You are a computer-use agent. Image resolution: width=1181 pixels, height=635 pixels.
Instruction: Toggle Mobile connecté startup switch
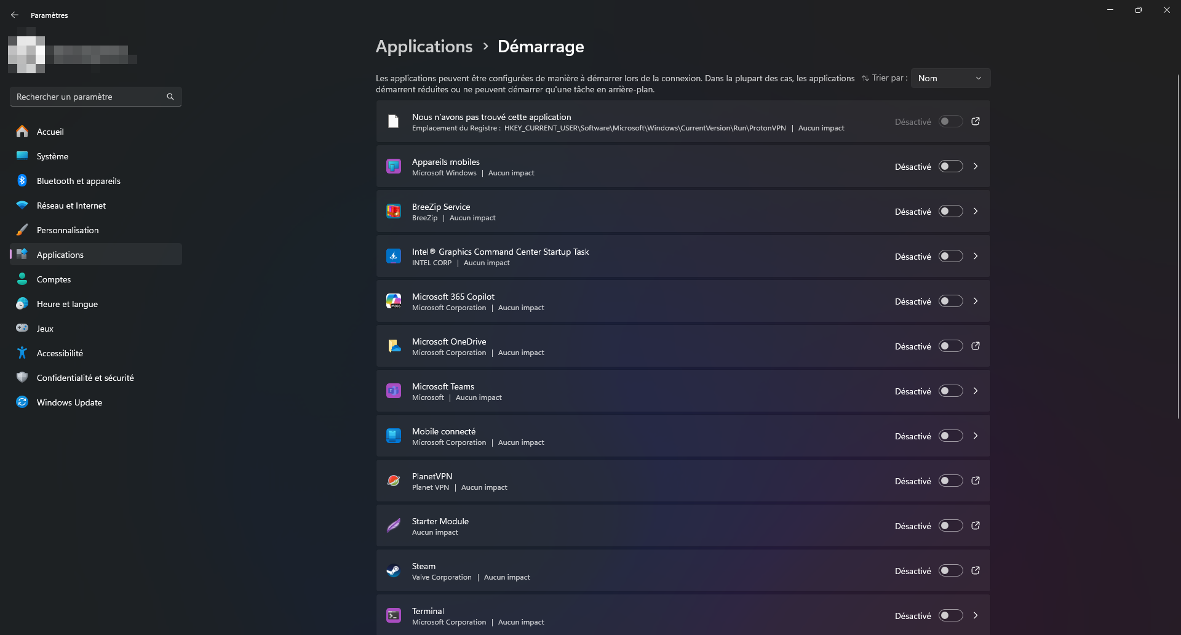tap(950, 436)
